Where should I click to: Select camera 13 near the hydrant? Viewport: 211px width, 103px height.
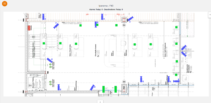[x=56, y=26]
